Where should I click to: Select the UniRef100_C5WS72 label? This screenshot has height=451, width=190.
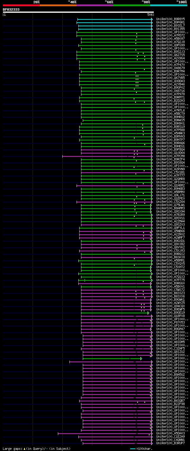click(x=170, y=290)
